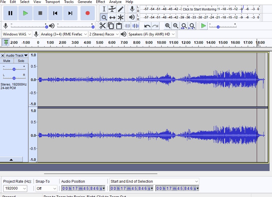Open the Analog (3+4) recording device dropdown
This screenshot has height=197, width=272.
64,34
